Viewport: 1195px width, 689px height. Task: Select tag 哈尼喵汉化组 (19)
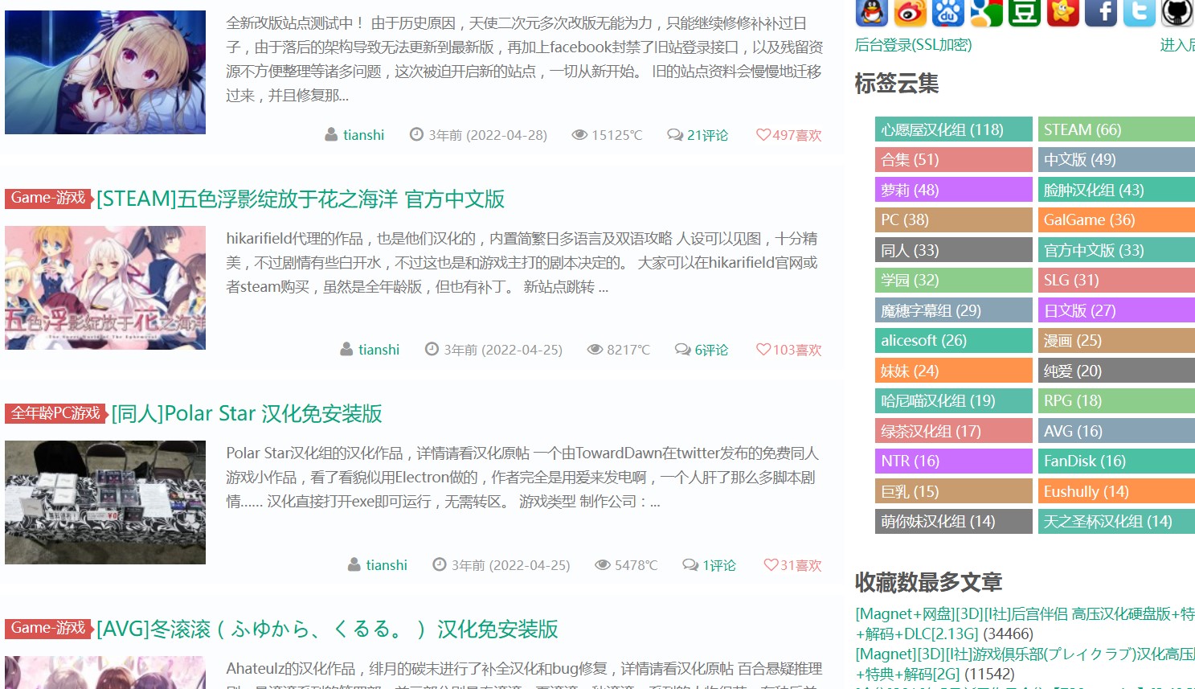click(953, 400)
